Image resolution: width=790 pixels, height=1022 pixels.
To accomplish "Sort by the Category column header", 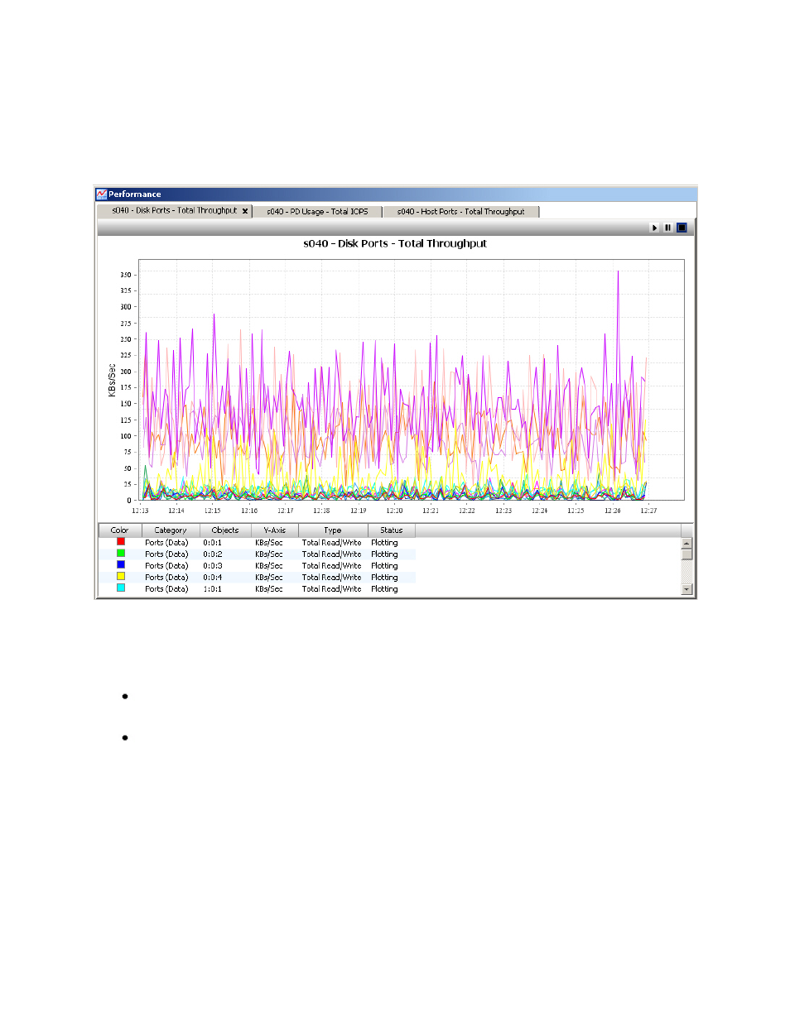I will click(x=171, y=530).
